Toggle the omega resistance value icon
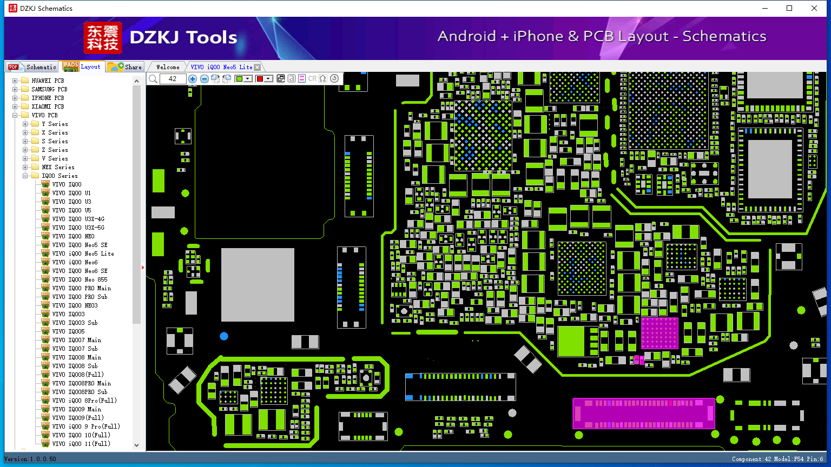Viewport: 831px width, 467px height. tap(323, 79)
